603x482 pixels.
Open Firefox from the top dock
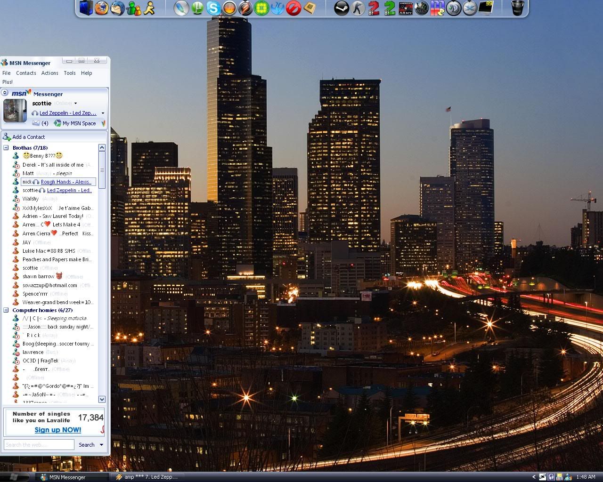(102, 8)
